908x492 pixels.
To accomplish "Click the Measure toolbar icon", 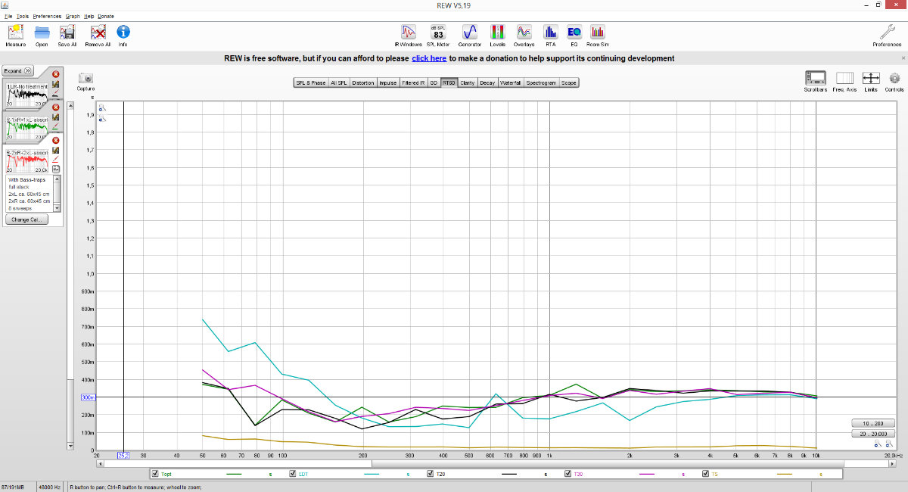I will coord(16,33).
